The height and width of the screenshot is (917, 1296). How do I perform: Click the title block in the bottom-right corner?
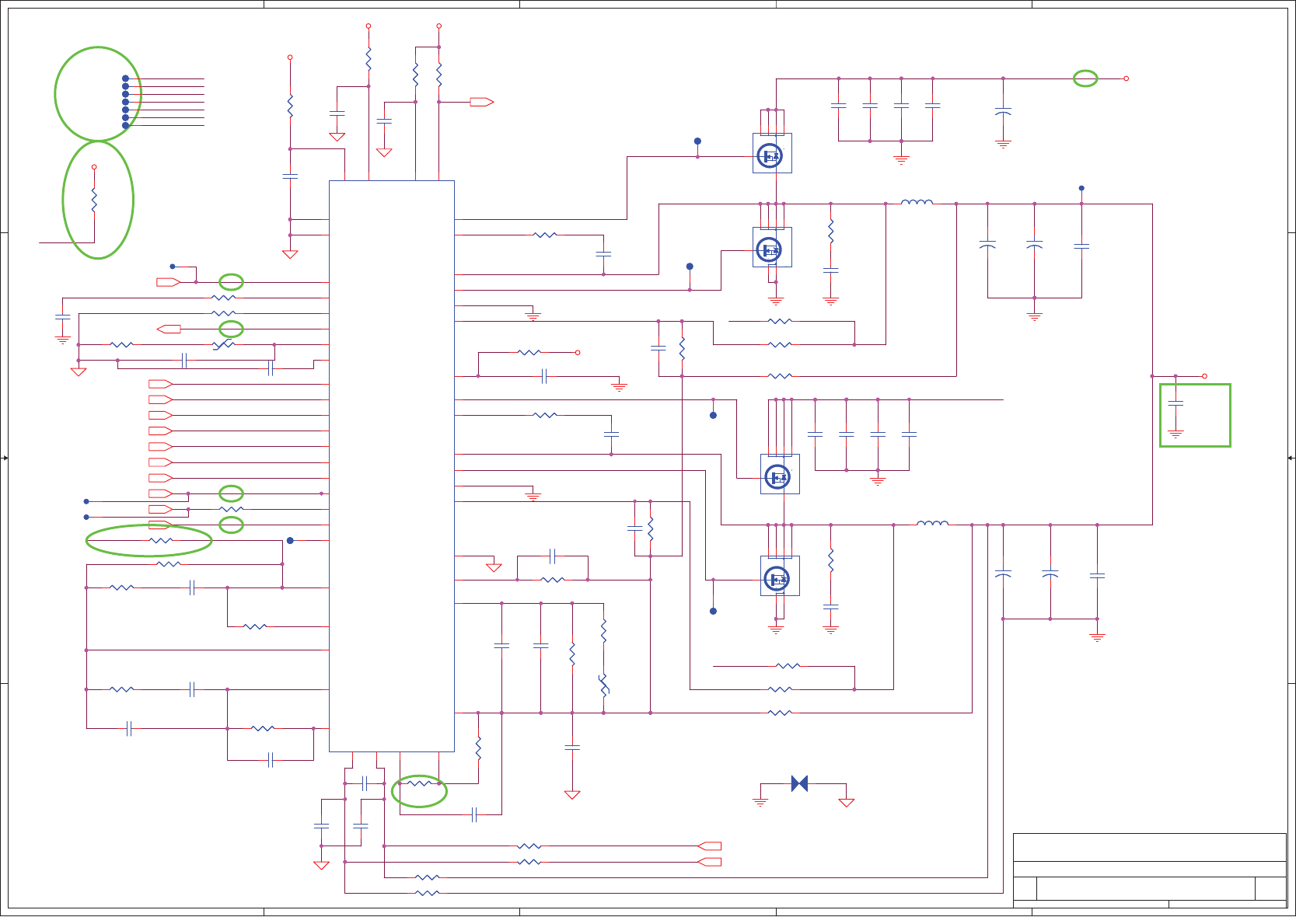click(1150, 870)
